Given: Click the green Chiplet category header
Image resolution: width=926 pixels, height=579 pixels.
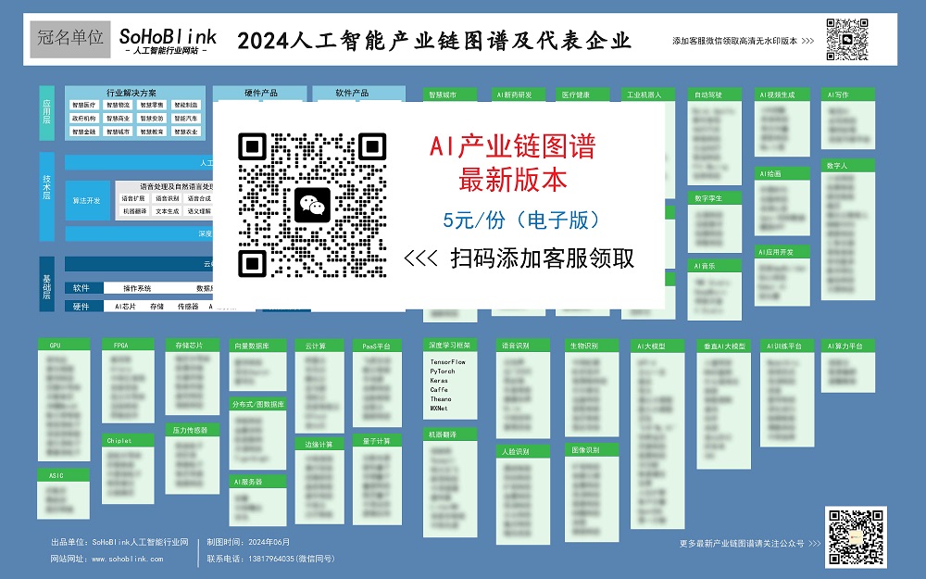Looking at the screenshot, I should 128,440.
